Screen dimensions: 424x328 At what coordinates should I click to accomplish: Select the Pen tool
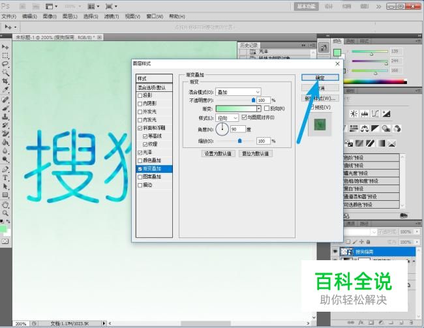5,170
